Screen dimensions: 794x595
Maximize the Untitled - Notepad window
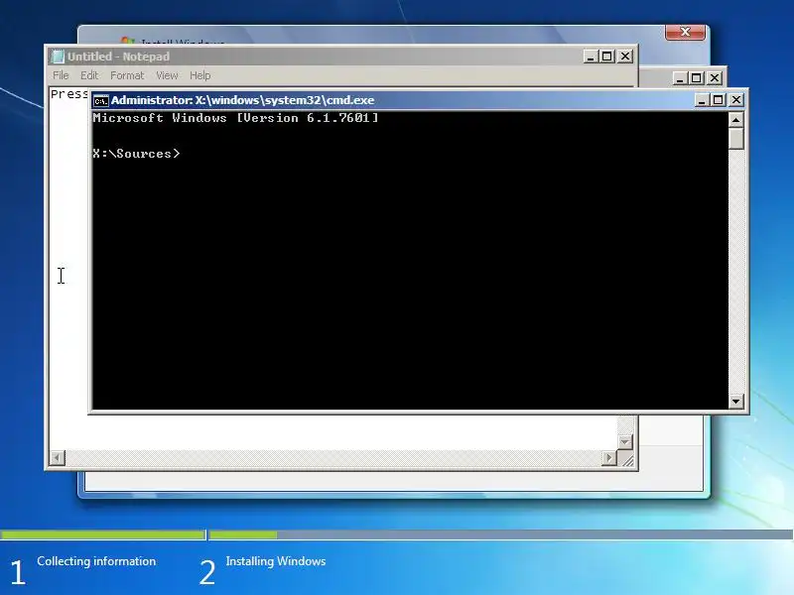[606, 57]
